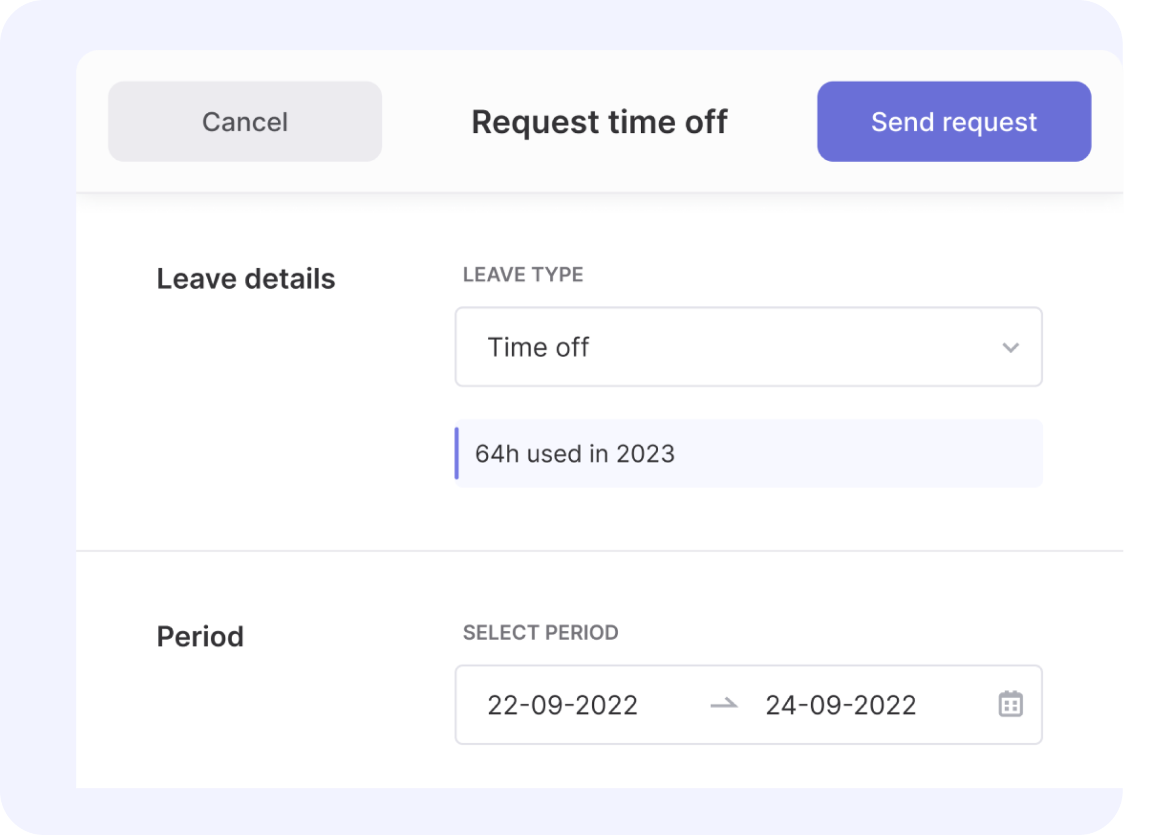The height and width of the screenshot is (835, 1173).
Task: Select the chevron on the leave type field
Action: 1012,346
